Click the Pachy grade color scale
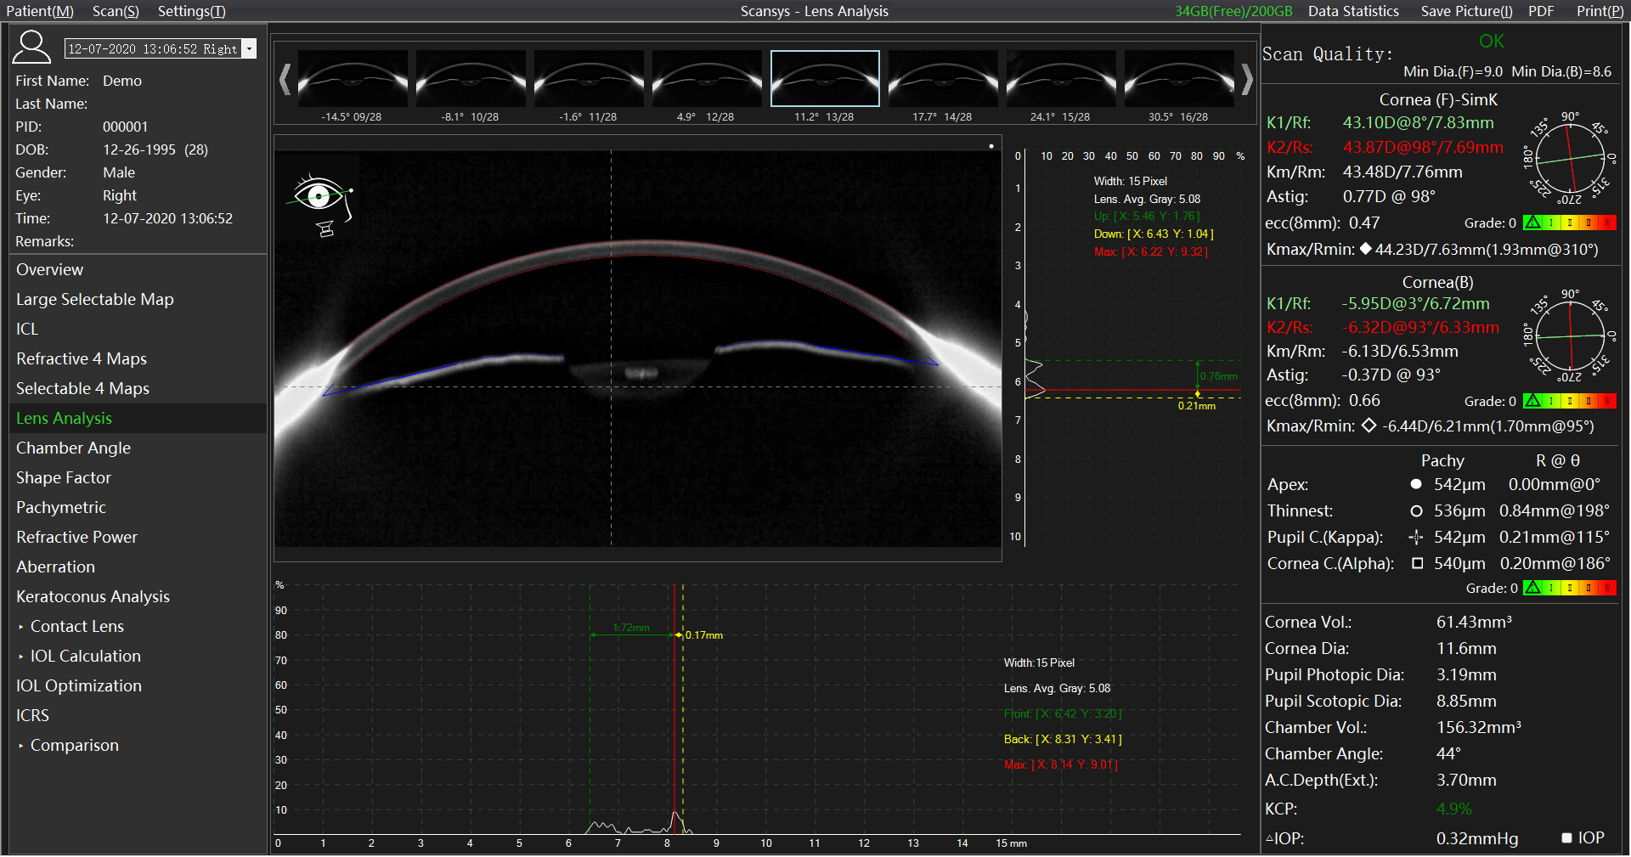This screenshot has width=1631, height=857. pyautogui.click(x=1570, y=588)
